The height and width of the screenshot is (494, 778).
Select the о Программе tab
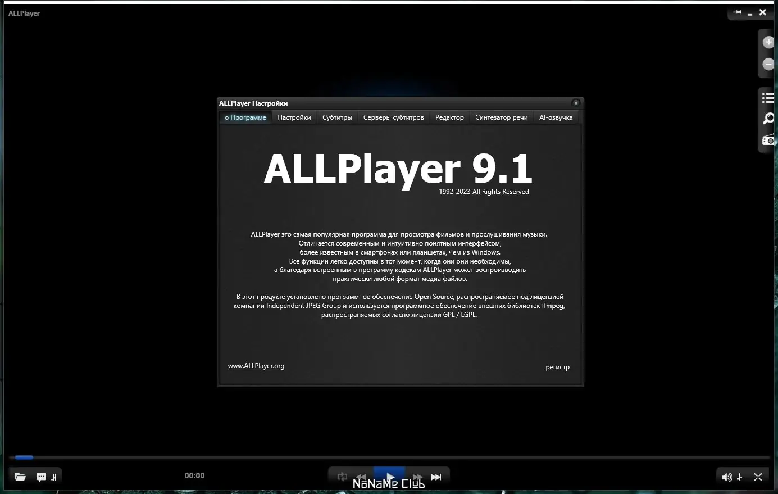pyautogui.click(x=245, y=117)
